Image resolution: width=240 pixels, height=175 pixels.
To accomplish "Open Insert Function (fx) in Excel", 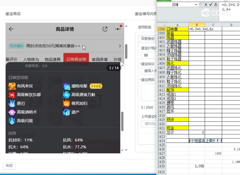I will [x=216, y=4].
